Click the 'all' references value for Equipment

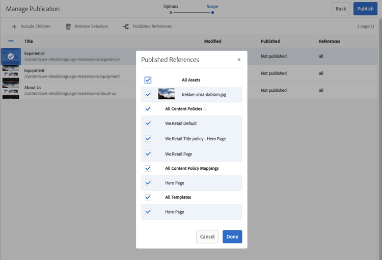click(321, 73)
